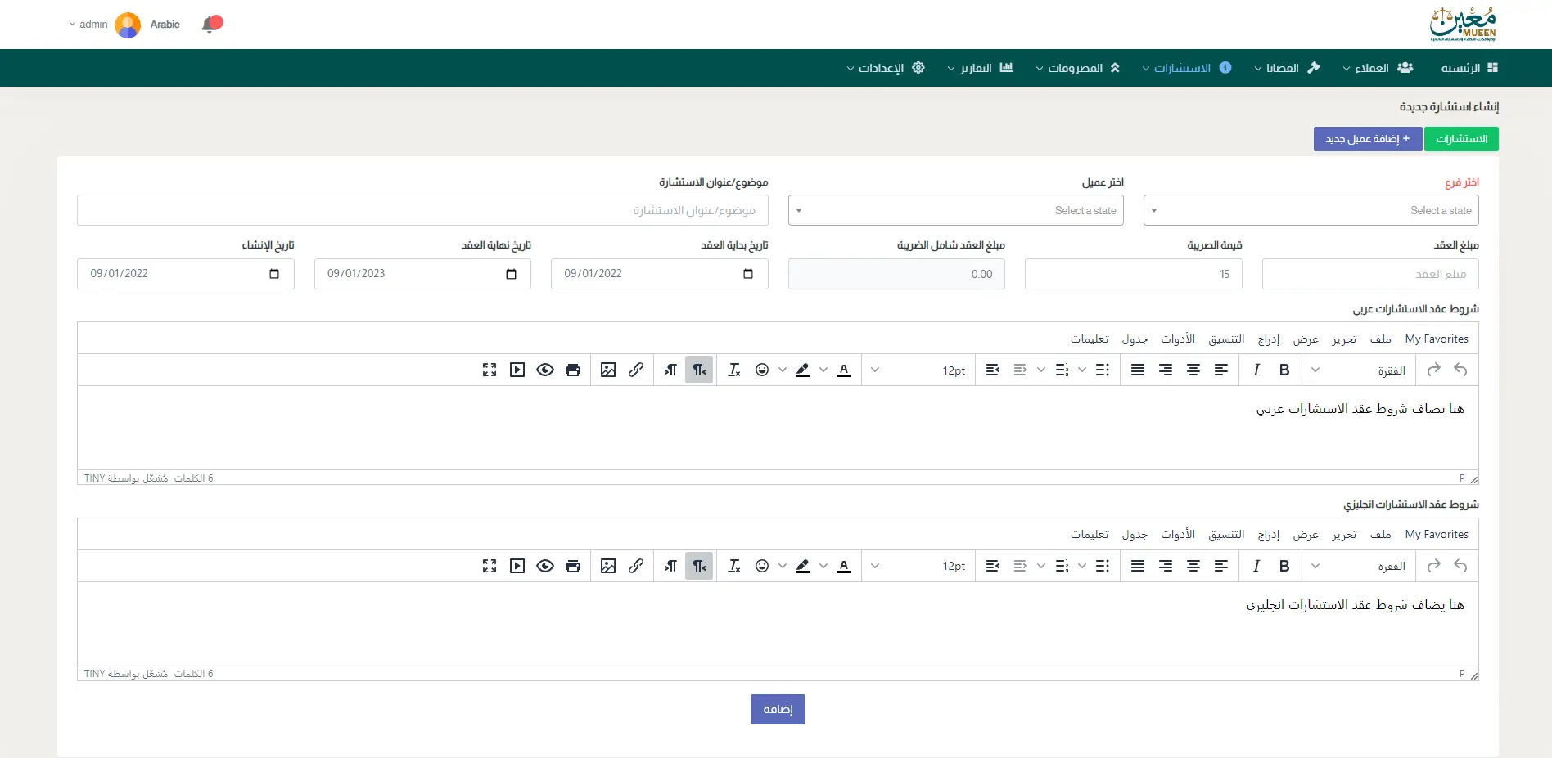
Task: Click the إضافة submit button
Action: 778,709
